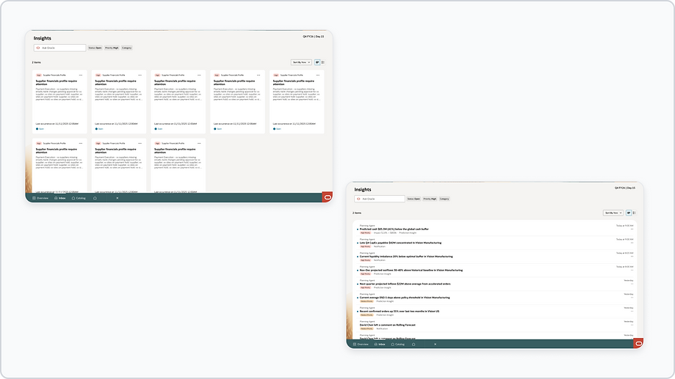The height and width of the screenshot is (379, 675).
Task: Open Inbox tab in card-view window footer
Action: [x=60, y=198]
